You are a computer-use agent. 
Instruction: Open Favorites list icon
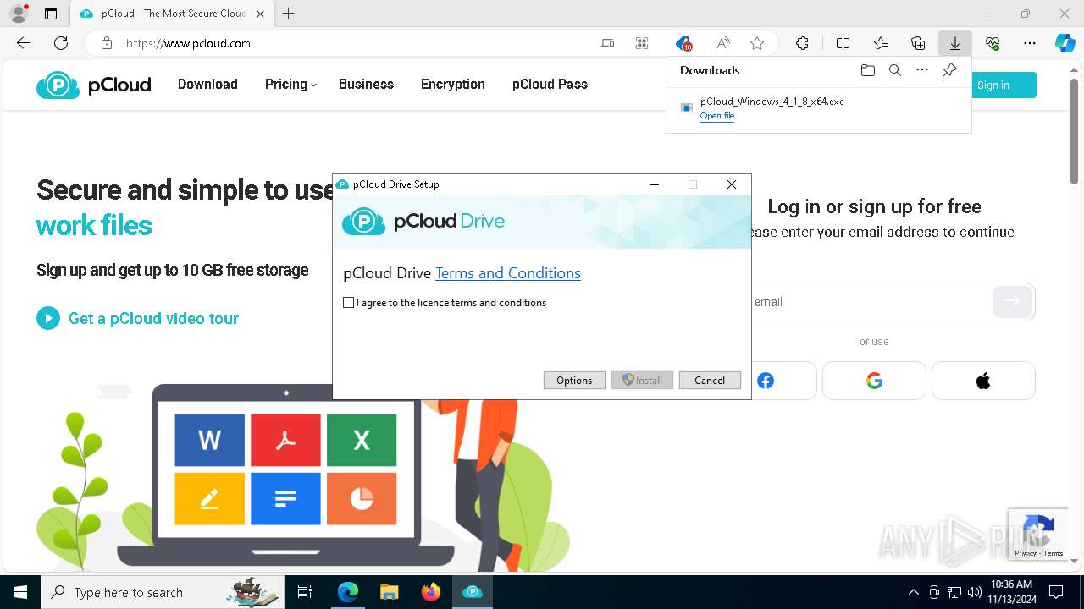pos(881,43)
